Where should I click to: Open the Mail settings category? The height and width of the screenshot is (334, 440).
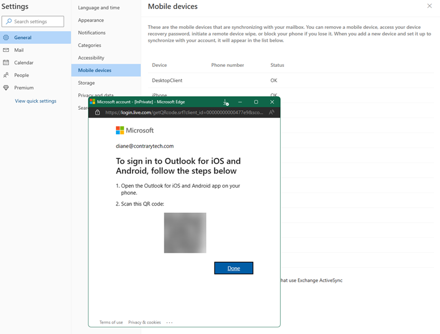click(x=35, y=50)
